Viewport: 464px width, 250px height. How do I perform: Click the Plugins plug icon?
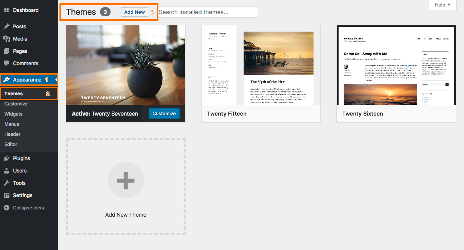[x=7, y=158]
